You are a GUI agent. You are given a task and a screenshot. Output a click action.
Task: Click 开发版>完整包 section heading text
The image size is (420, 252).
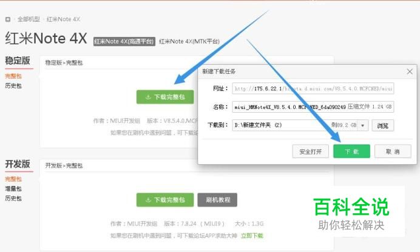click(x=64, y=166)
